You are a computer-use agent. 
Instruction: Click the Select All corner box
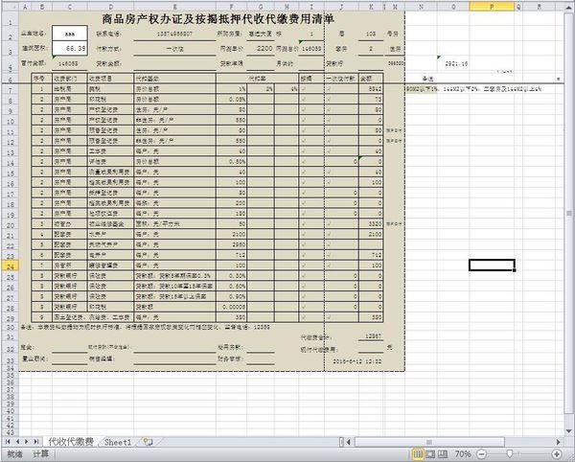coord(10,7)
